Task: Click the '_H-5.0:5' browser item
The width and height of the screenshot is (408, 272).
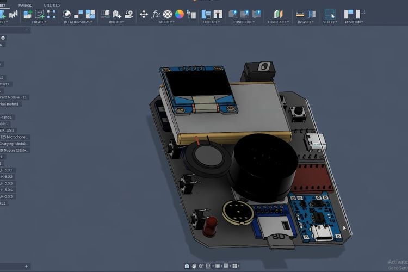Action: pyautogui.click(x=7, y=196)
